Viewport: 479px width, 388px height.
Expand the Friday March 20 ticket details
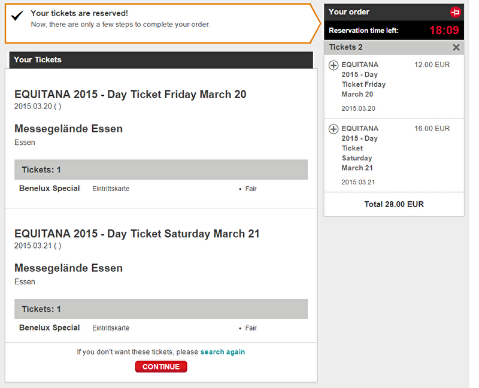pos(334,65)
